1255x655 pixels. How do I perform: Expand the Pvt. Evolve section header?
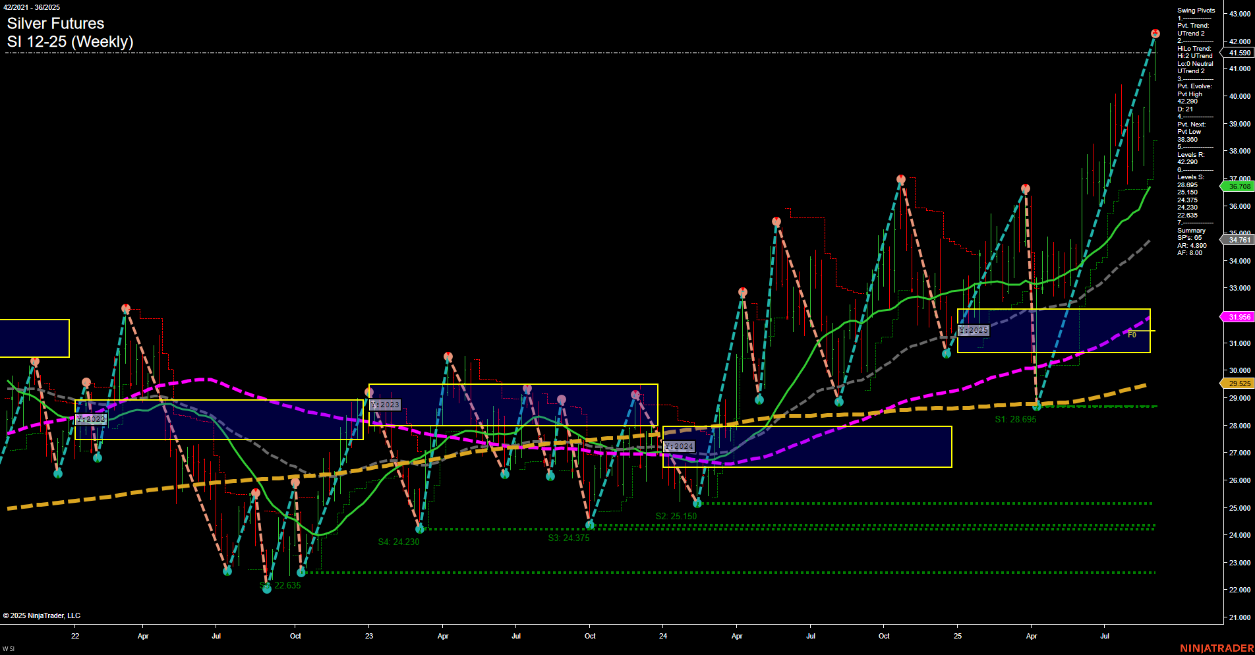click(x=1193, y=86)
